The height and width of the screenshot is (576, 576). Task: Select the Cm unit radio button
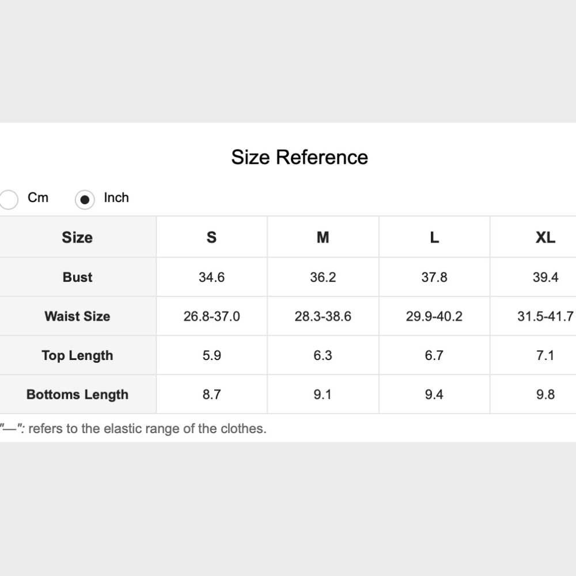point(8,199)
